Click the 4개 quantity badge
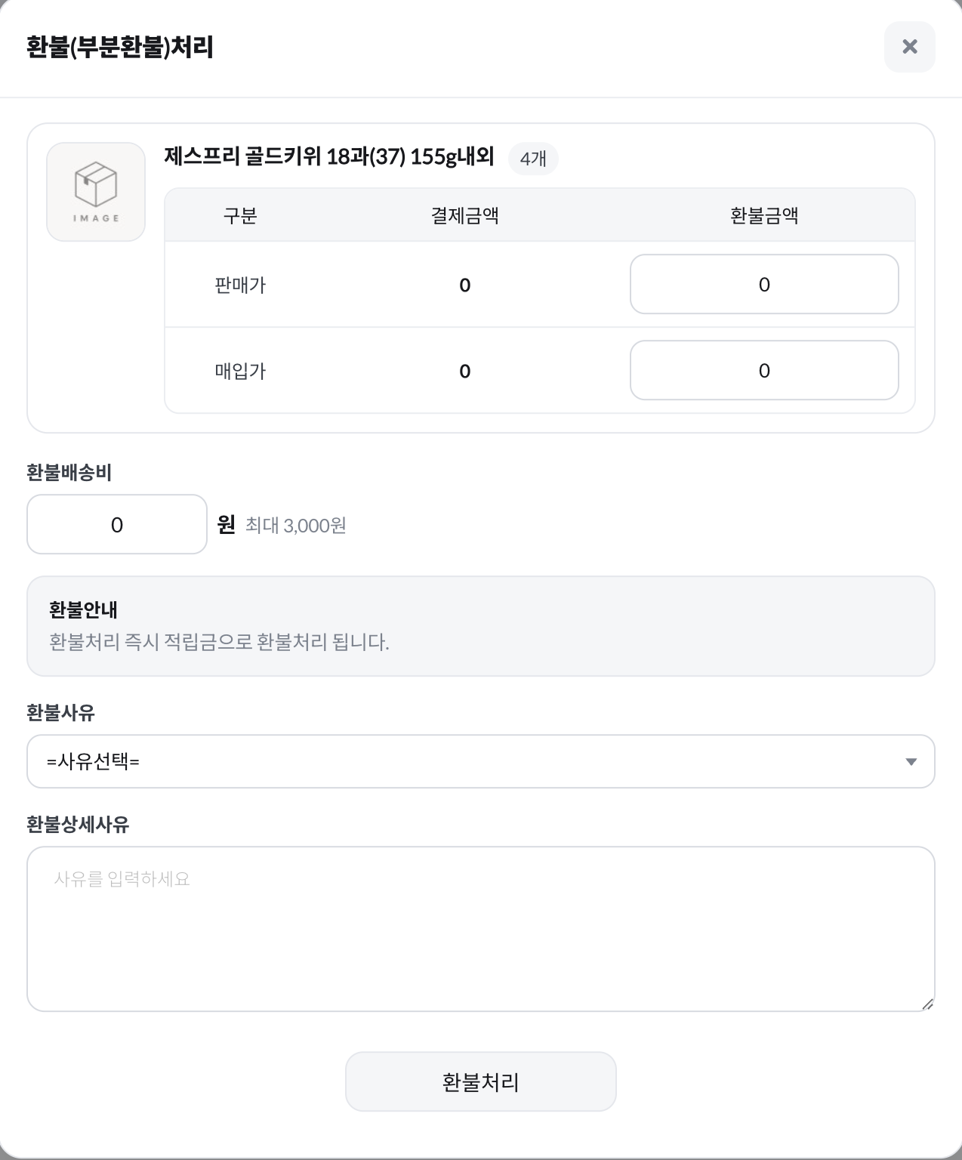 (x=533, y=159)
